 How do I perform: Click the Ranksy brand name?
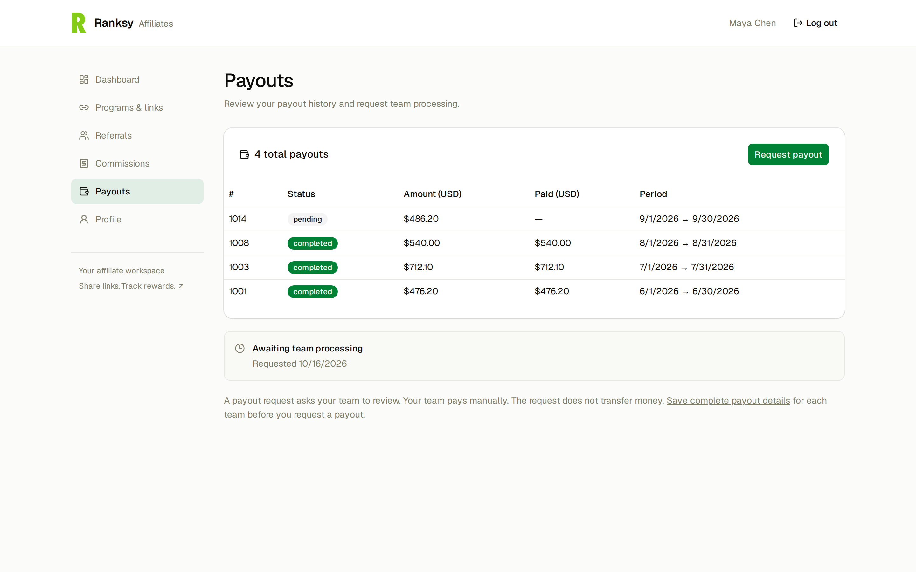[x=114, y=23]
